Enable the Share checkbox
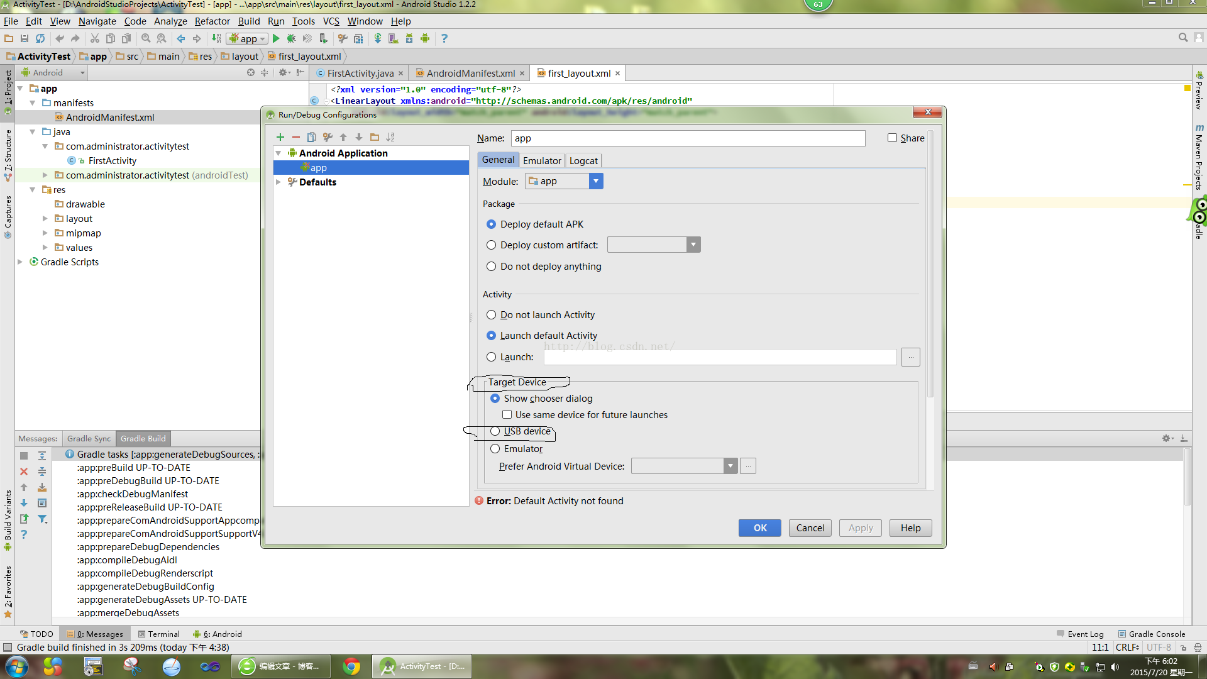This screenshot has height=679, width=1207. 892,138
